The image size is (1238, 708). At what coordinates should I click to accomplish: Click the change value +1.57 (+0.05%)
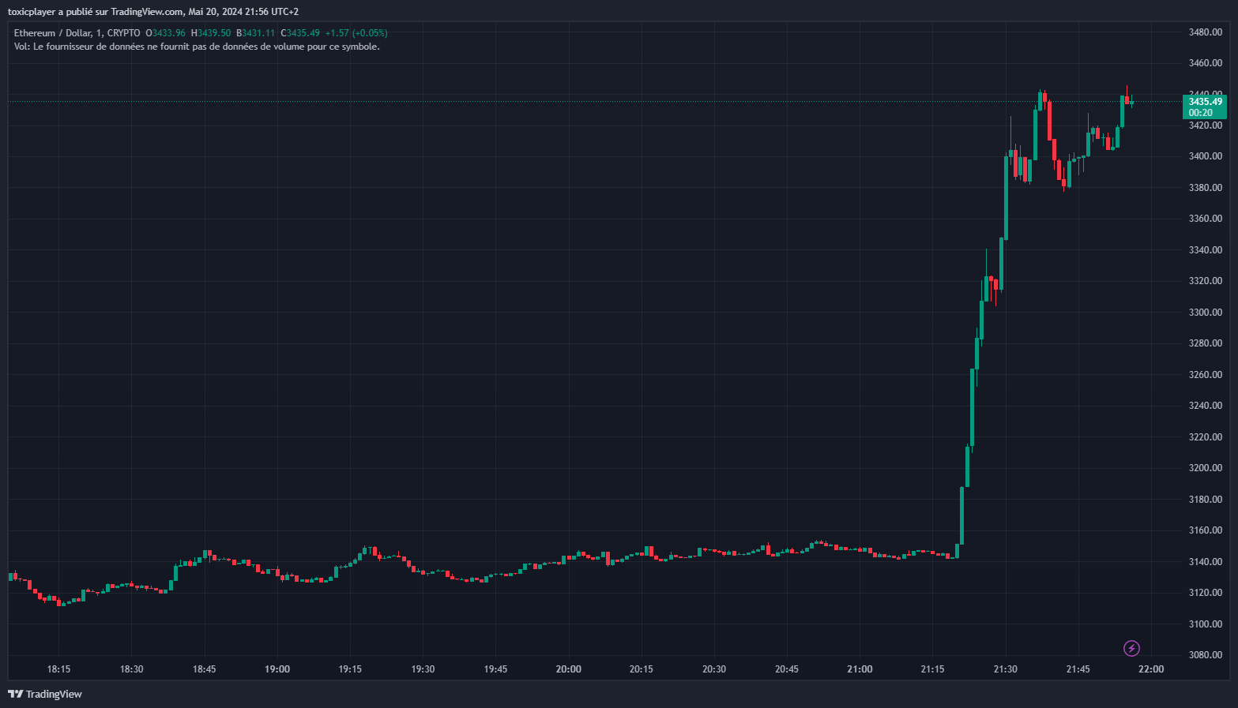click(356, 33)
